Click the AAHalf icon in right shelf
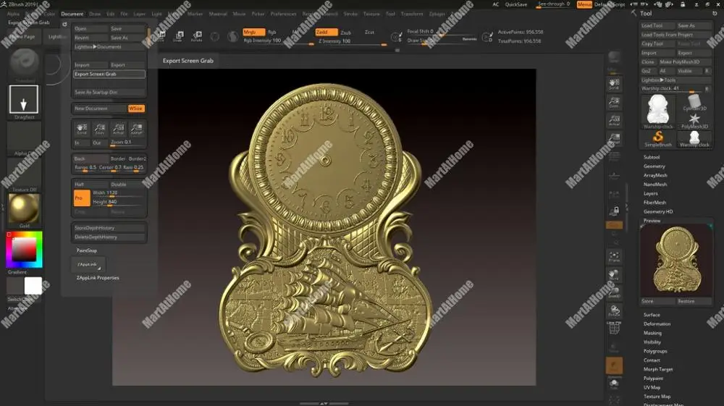 click(614, 139)
